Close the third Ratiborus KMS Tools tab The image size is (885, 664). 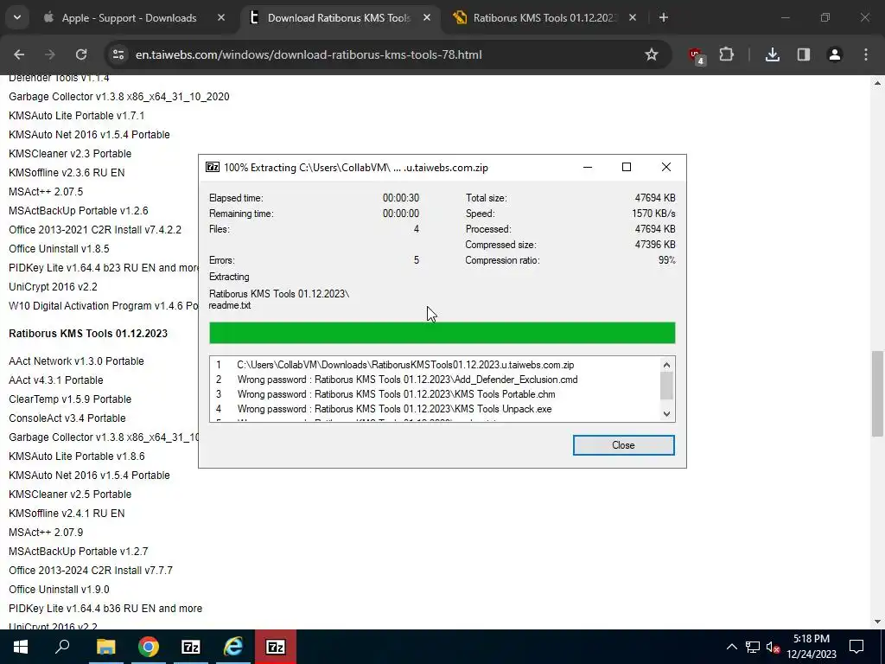point(633,18)
